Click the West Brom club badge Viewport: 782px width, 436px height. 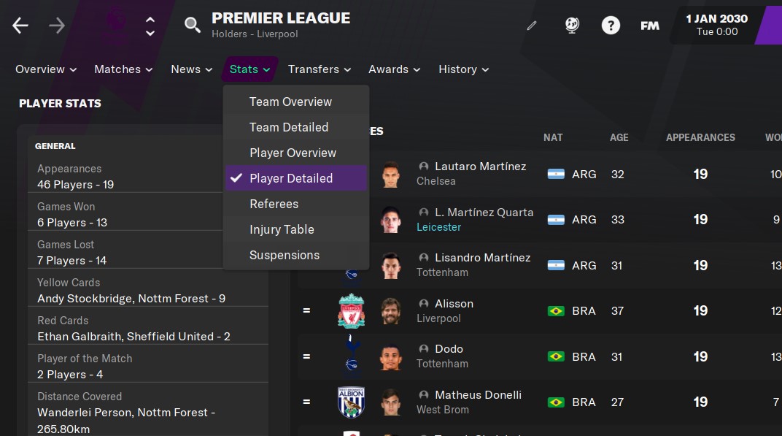351,402
